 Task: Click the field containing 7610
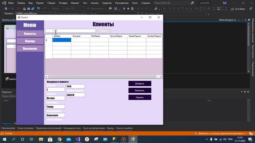75,87
